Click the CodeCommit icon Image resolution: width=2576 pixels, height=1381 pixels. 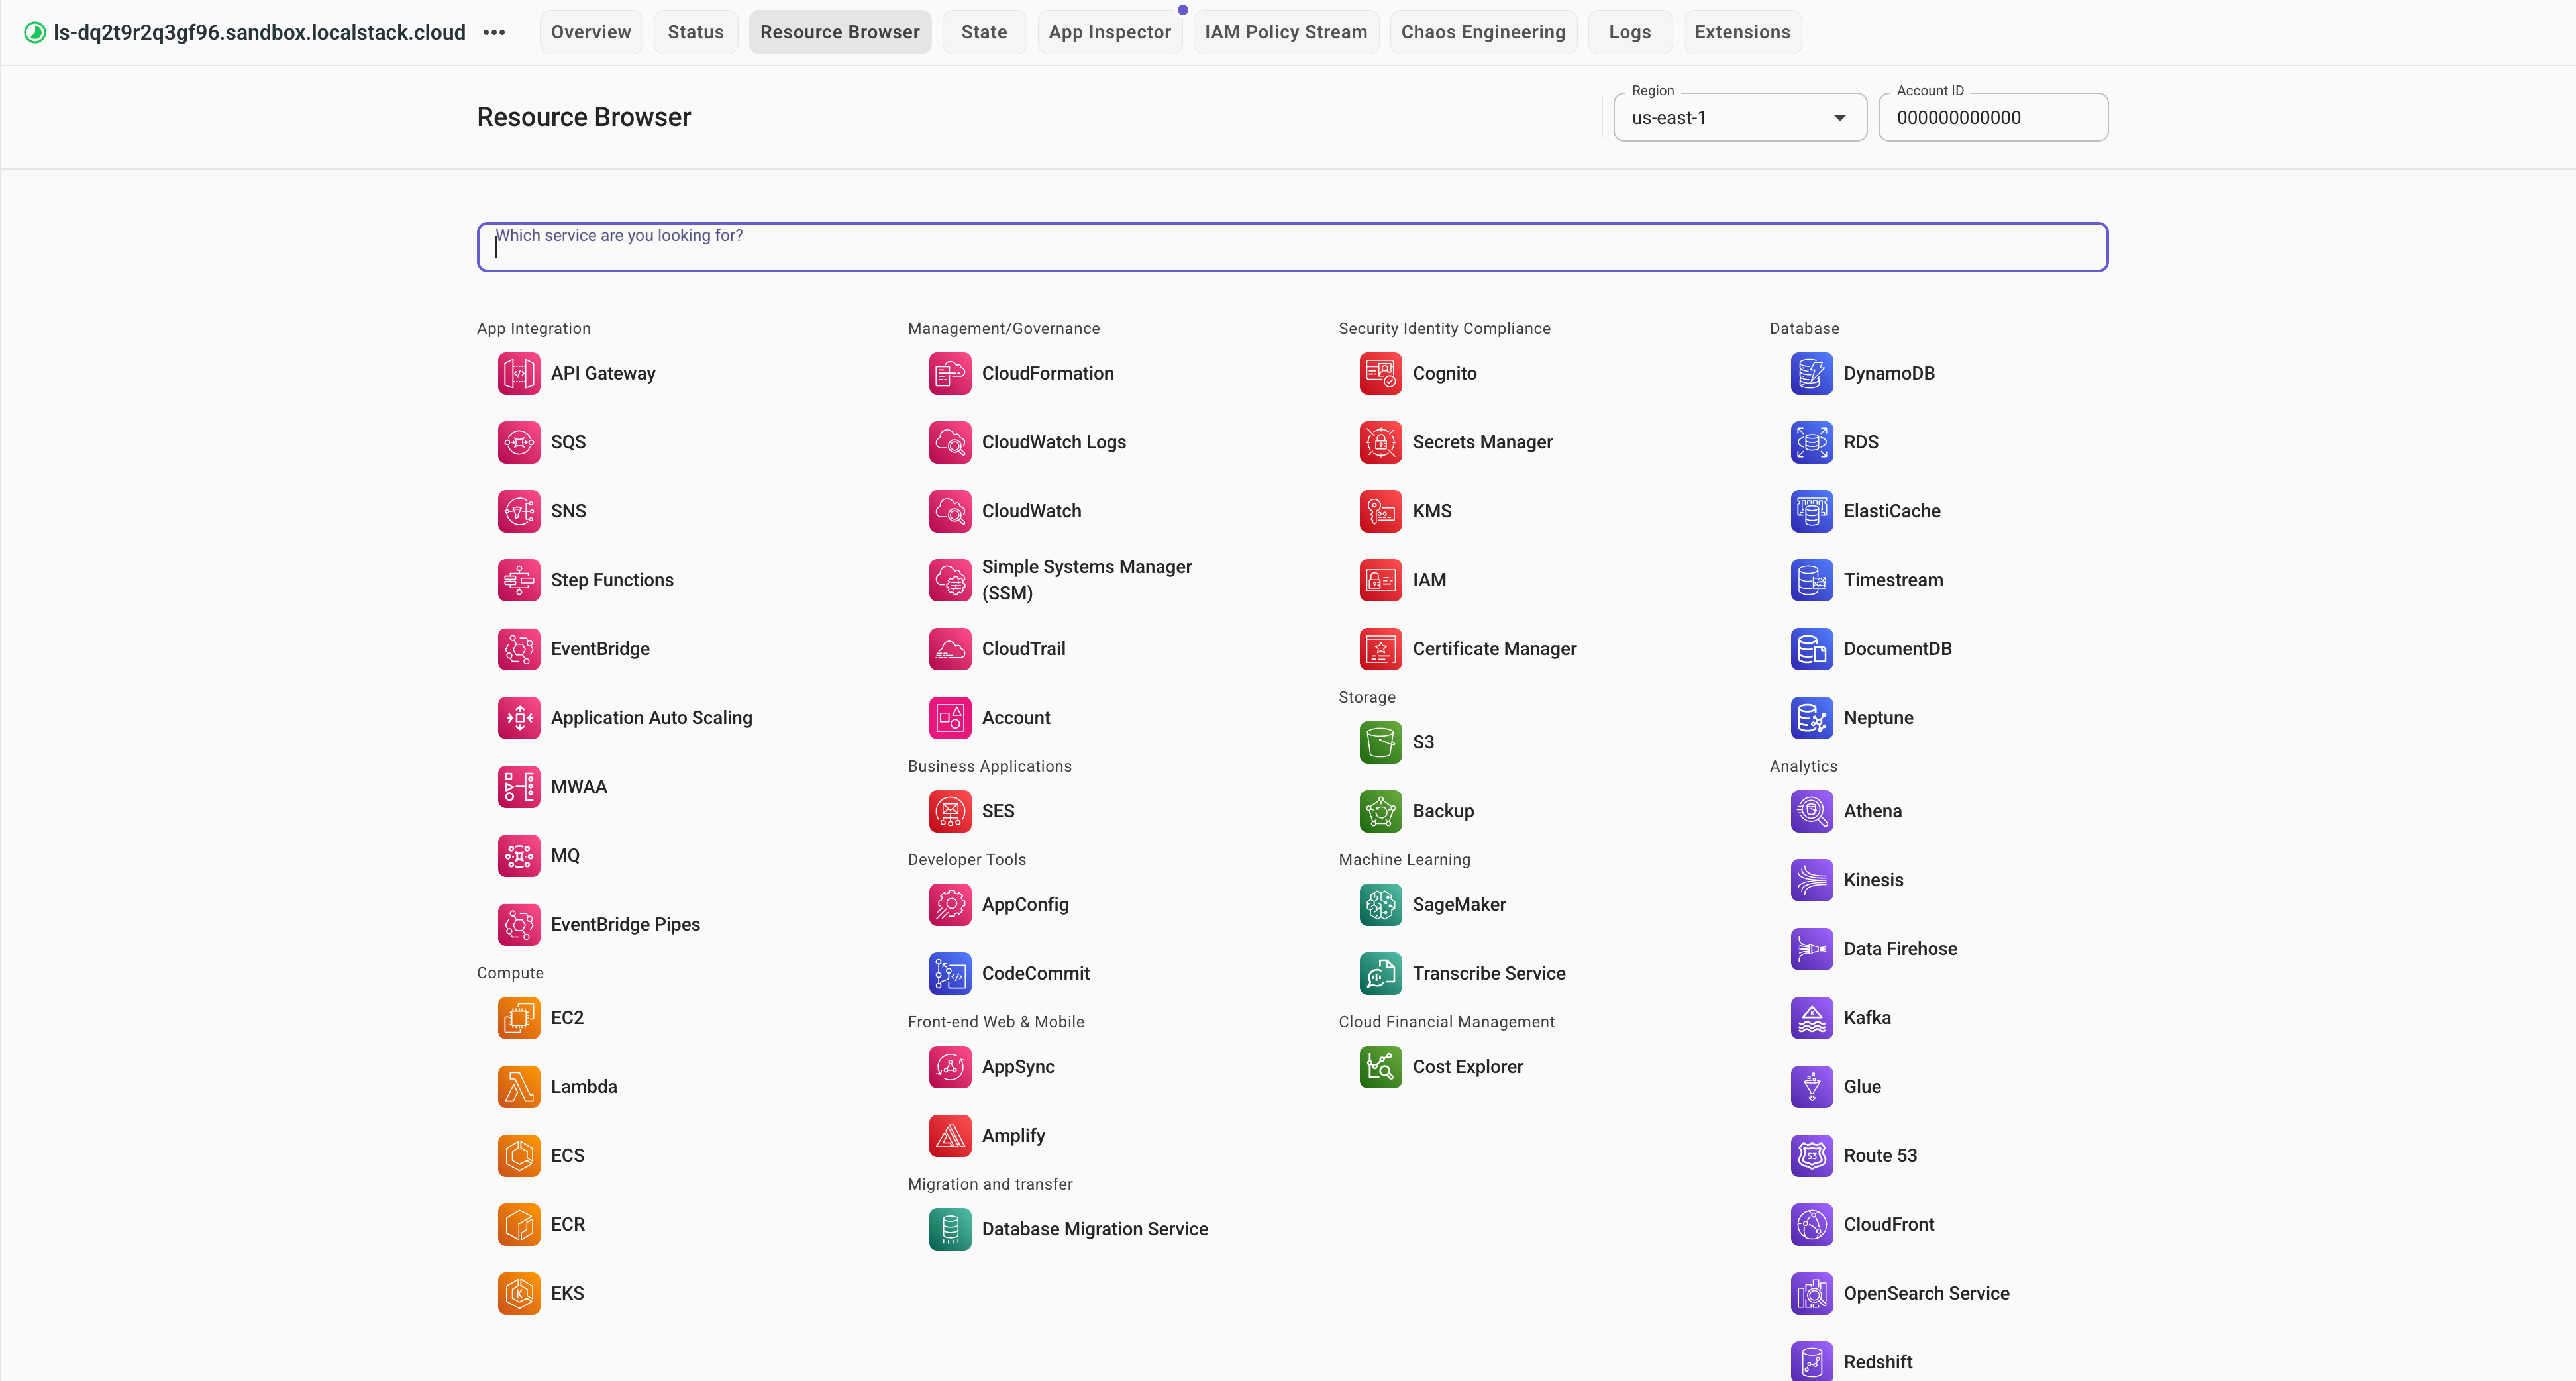tap(950, 975)
